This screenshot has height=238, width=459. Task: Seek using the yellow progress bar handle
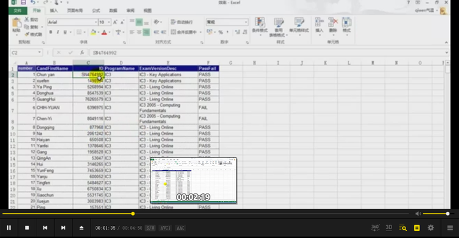pos(133,214)
